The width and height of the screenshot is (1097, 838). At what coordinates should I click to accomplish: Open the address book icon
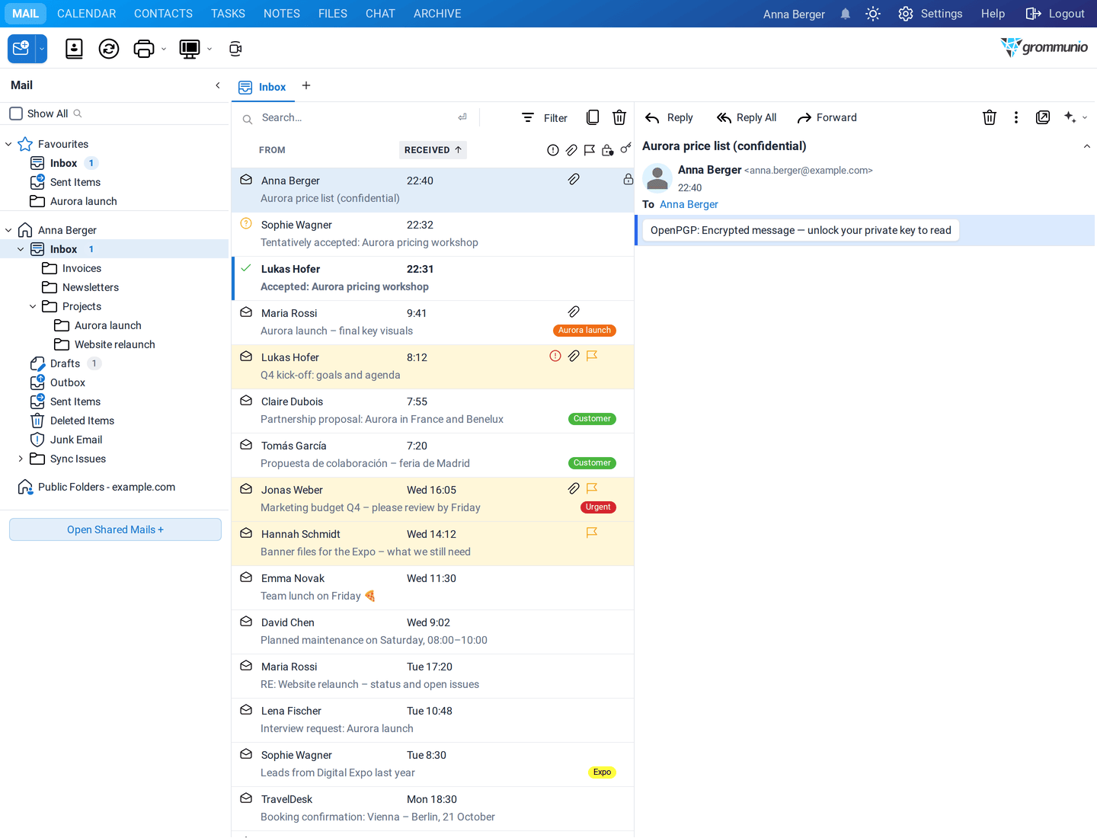click(x=74, y=49)
